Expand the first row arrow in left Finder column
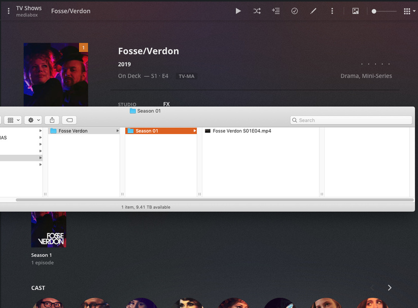 pyautogui.click(x=41, y=131)
